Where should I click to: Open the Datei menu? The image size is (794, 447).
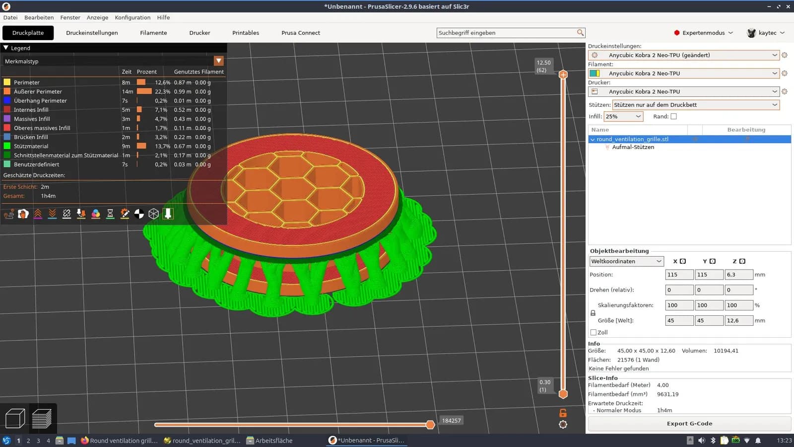10,17
